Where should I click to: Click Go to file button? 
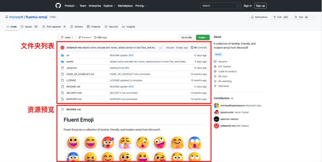pos(186,38)
